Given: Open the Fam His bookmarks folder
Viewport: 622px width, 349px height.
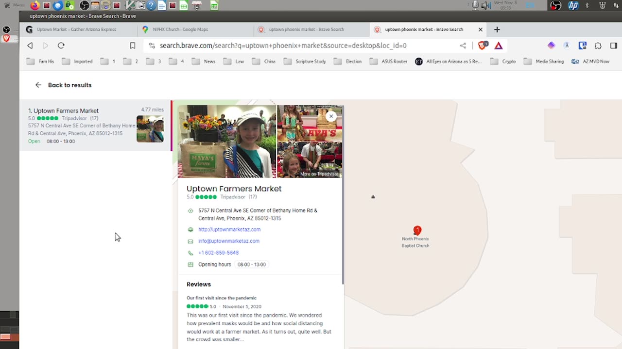Looking at the screenshot, I should [x=40, y=62].
